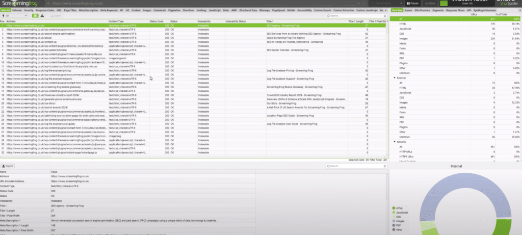Switch to the Site Structure tab

(x=422, y=10)
